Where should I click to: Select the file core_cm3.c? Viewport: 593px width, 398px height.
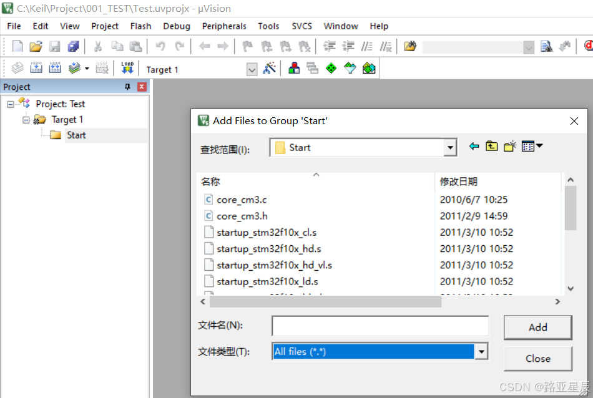point(242,200)
